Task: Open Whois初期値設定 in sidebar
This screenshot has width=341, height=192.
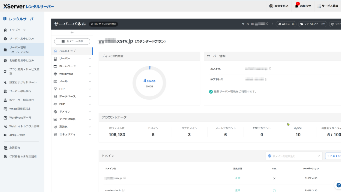Action: [22, 109]
